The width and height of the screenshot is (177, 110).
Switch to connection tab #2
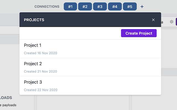[x=85, y=7]
